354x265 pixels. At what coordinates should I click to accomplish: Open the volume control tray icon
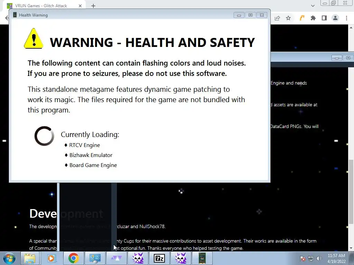(x=319, y=258)
